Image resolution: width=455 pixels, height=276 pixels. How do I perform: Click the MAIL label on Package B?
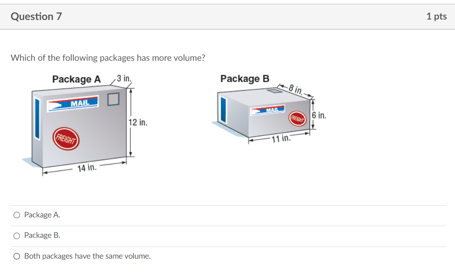click(268, 110)
